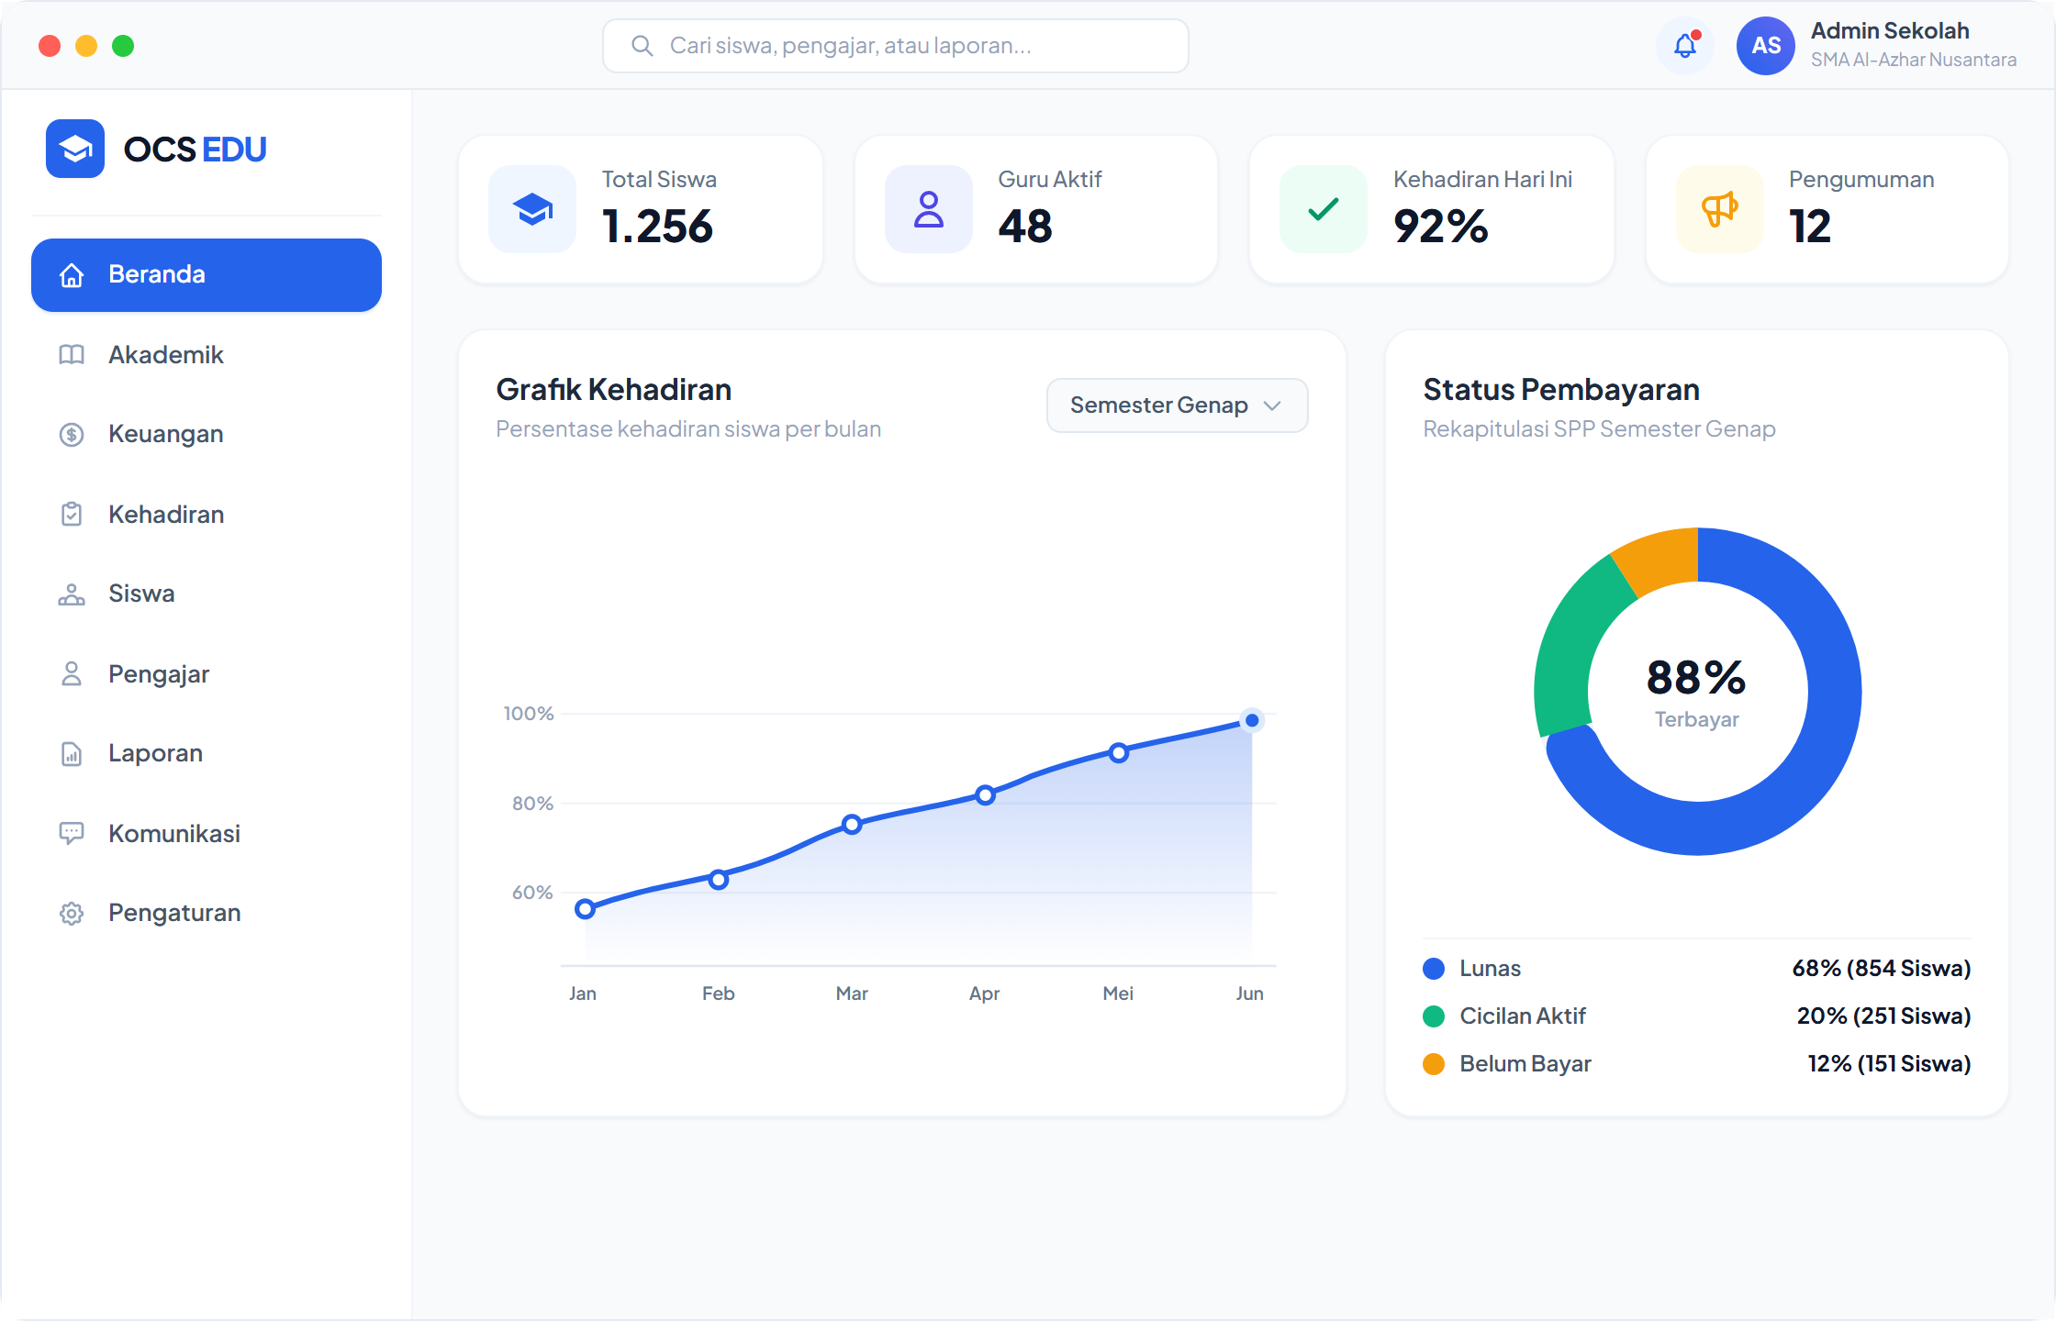Open the Akademik menu item
The image size is (2056, 1321).
207,355
